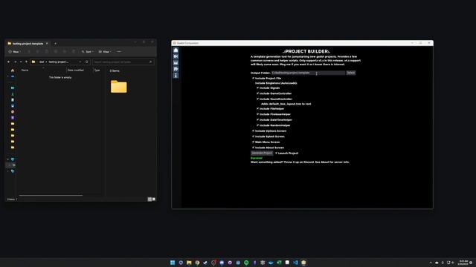Toggle Include RandomHelper checkbox

tap(258, 125)
